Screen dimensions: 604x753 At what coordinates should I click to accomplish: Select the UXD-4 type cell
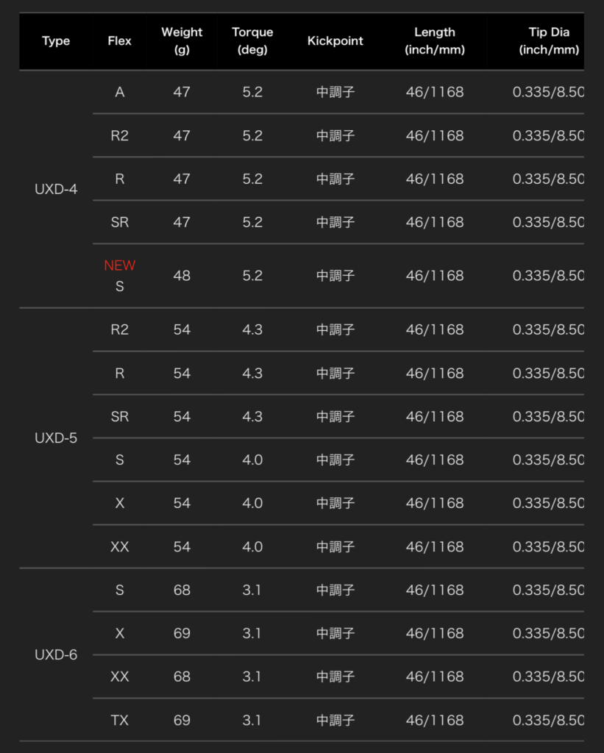click(56, 189)
